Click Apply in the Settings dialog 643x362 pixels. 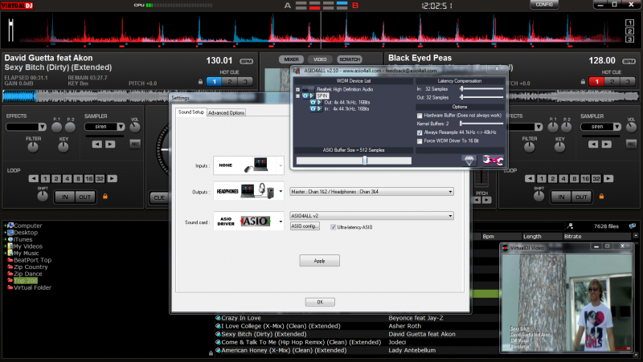[x=319, y=260]
